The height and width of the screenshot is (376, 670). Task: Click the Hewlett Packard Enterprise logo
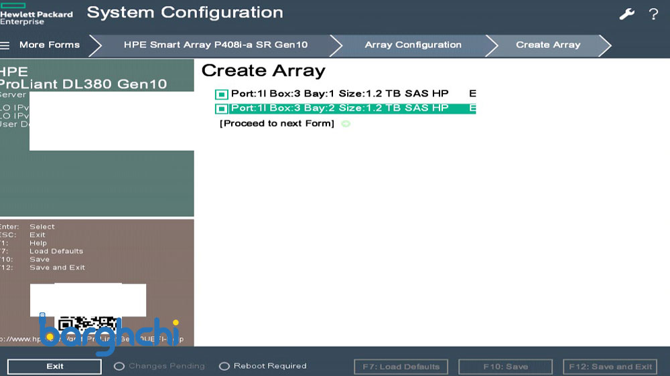[x=36, y=13]
